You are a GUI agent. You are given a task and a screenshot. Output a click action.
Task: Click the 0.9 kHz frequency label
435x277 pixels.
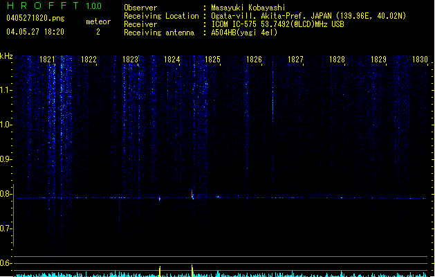(x=6, y=159)
